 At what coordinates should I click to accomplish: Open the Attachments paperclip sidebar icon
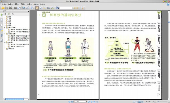(x=2, y=35)
